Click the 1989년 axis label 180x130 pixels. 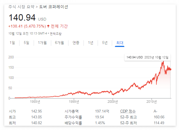click(x=35, y=102)
